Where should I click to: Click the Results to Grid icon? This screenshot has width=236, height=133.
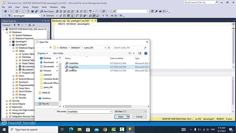click(94, 15)
